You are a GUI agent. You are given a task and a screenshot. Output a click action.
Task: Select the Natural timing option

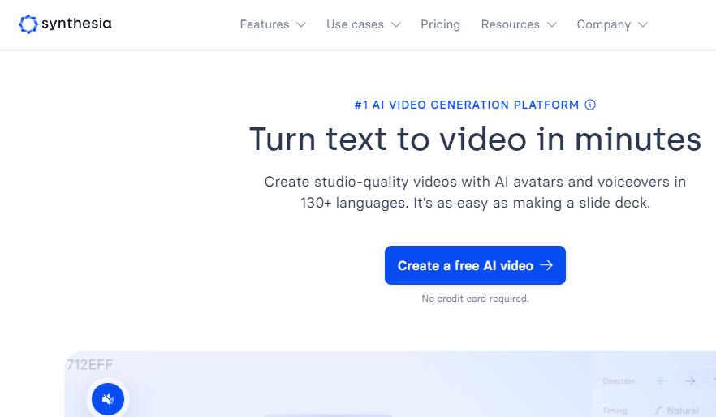(x=682, y=411)
